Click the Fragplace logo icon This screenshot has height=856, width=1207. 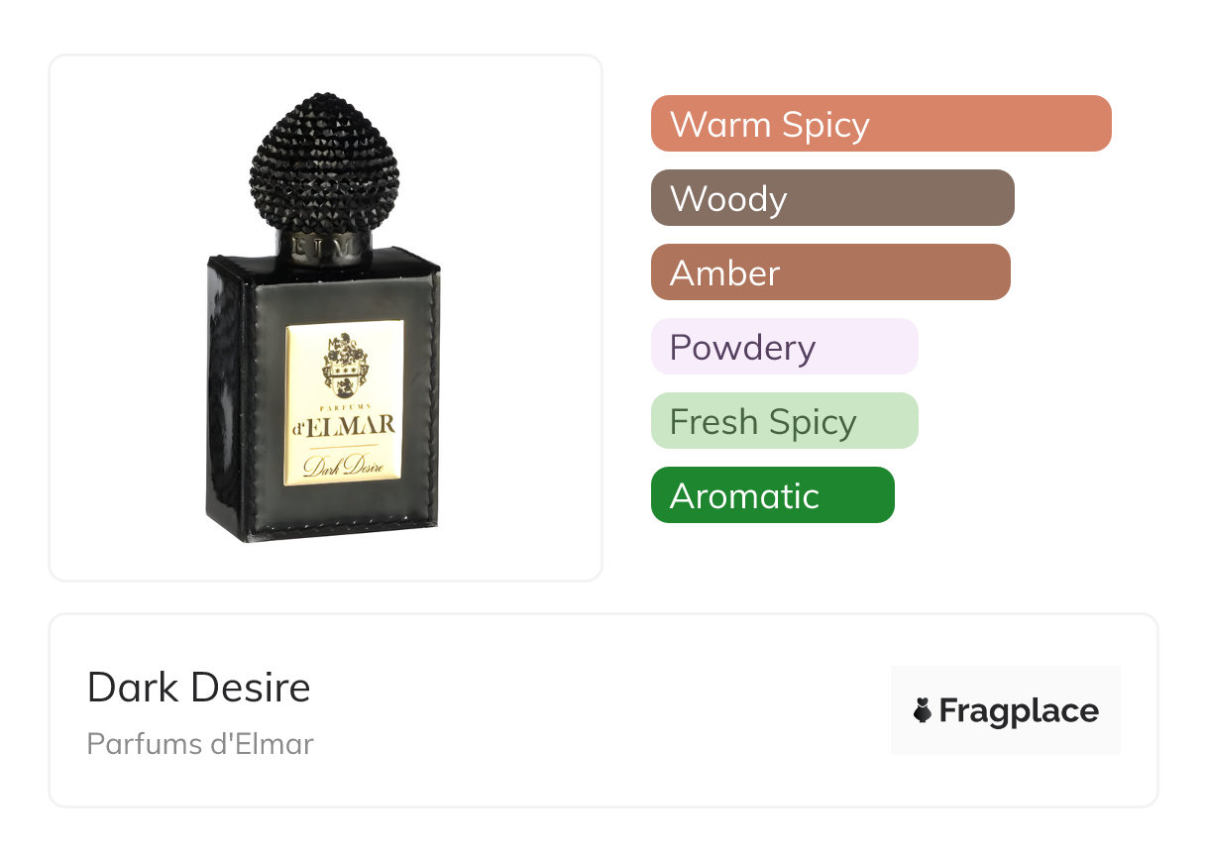point(923,710)
